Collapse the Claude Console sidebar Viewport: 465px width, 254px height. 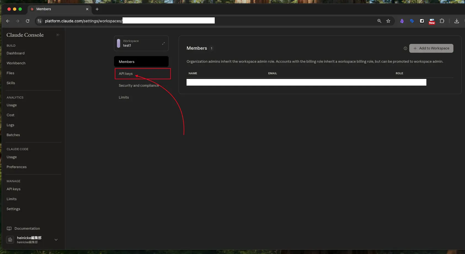click(x=58, y=35)
